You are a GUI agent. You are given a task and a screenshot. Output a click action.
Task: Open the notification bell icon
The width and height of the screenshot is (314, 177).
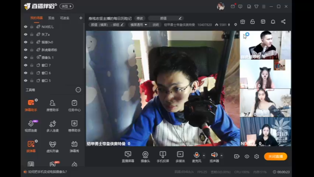[273, 22]
